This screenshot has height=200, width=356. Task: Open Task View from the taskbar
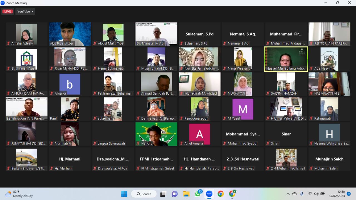click(163, 194)
